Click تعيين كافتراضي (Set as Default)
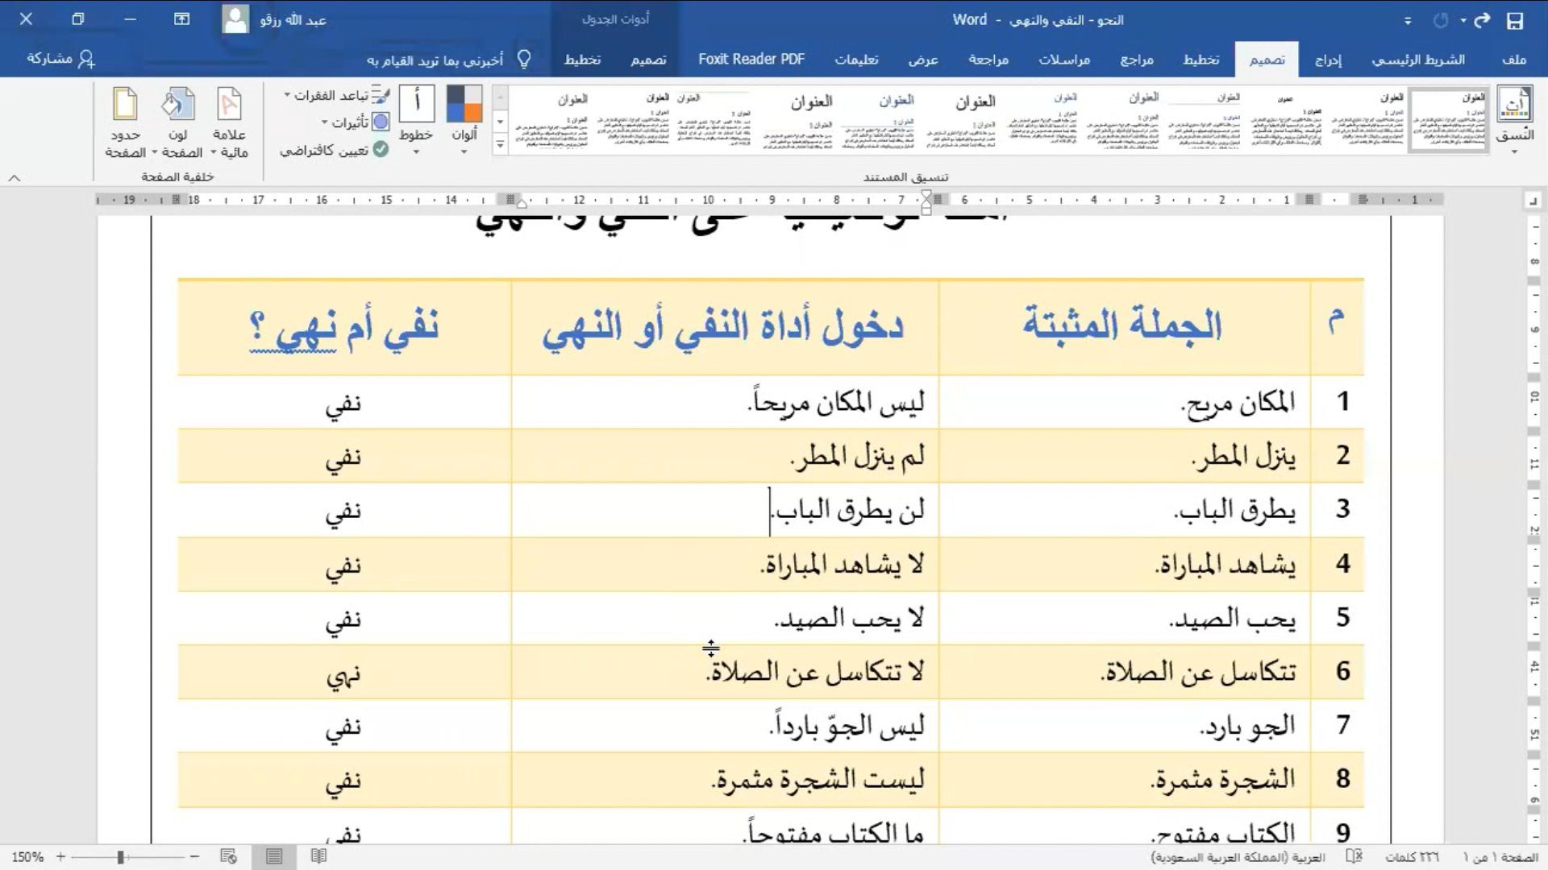Image resolution: width=1548 pixels, height=870 pixels. (x=334, y=150)
